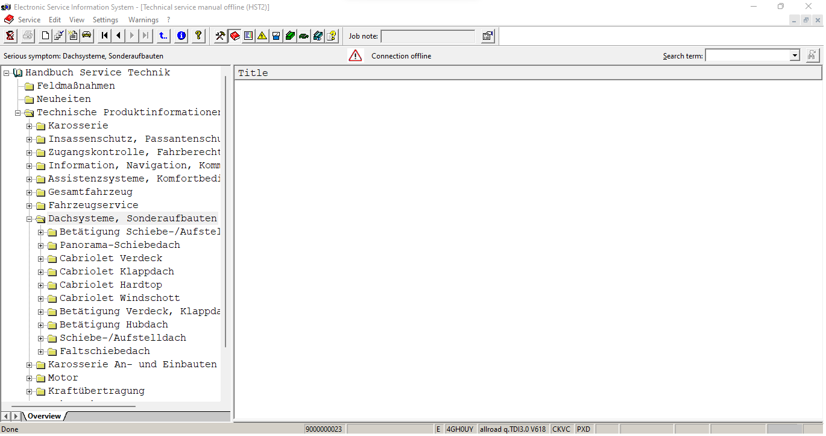Viewport: 826px width, 436px height.
Task: Collapse the Dachsysteme, Sonderaufbauten branch
Action: [29, 218]
